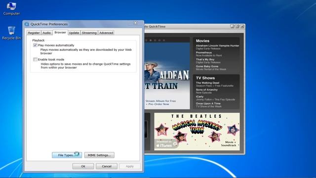Screen dimensions: 316x178
Task: Minimize the Apple QuickTime window
Action: coord(232,26)
